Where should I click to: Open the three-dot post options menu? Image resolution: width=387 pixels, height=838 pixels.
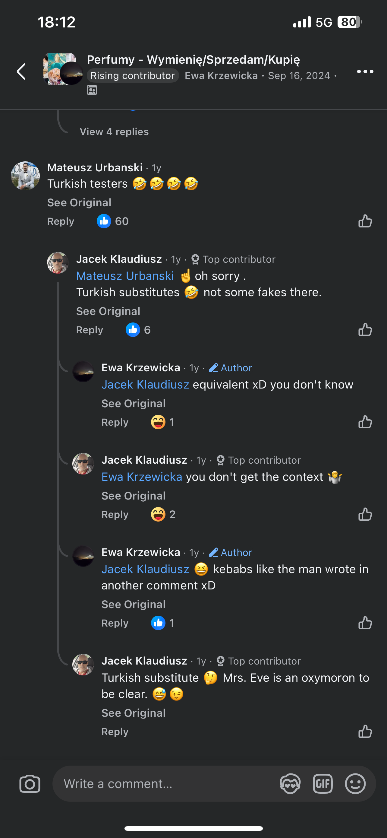(x=365, y=71)
